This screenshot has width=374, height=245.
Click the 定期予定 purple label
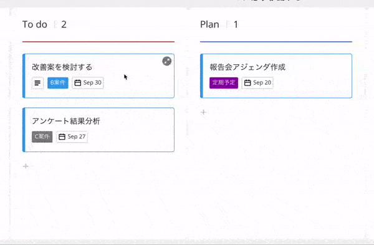point(224,83)
